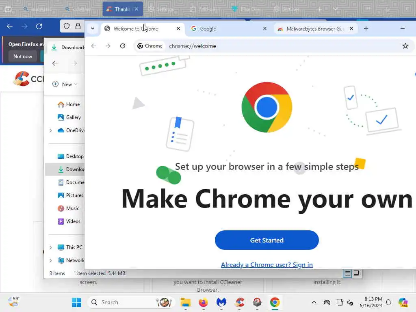Click the taskbar volume muted tray icon
The width and height of the screenshot is (416, 312).
pos(350,302)
